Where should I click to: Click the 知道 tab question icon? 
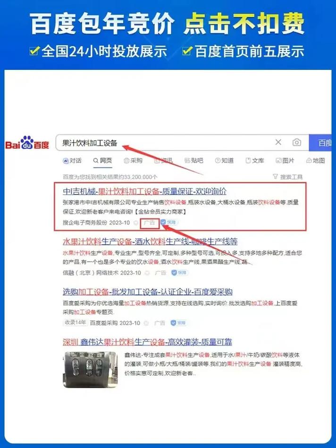[218, 161]
